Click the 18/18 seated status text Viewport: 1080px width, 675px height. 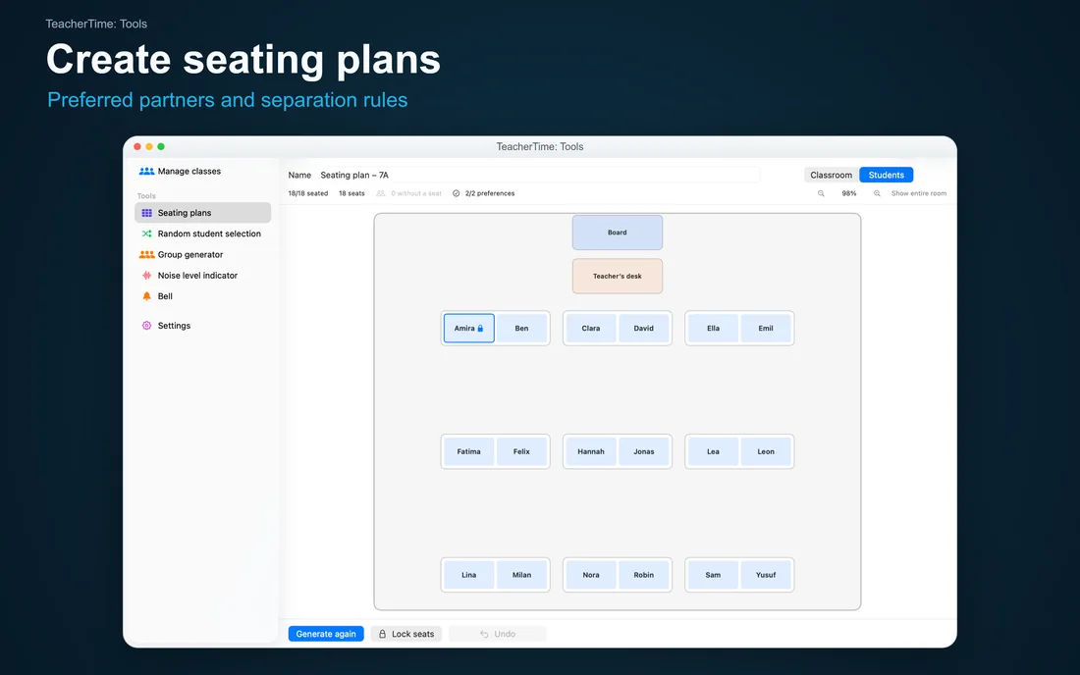click(x=308, y=194)
